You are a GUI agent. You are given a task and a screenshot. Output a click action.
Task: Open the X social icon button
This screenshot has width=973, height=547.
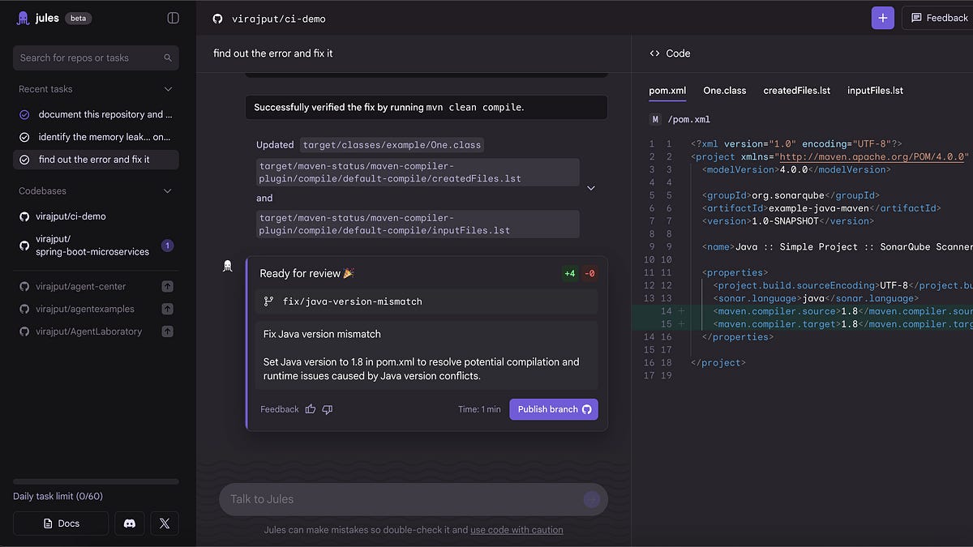pyautogui.click(x=165, y=523)
